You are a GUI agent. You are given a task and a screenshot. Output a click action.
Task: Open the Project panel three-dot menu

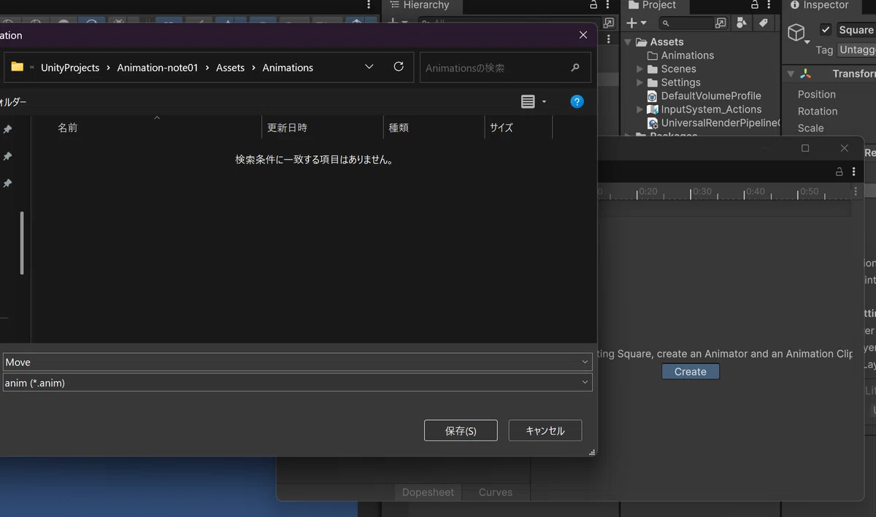click(769, 5)
